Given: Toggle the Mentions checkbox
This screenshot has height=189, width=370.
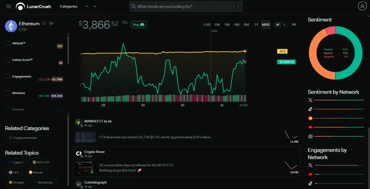Looking at the screenshot, I should pos(8,93).
